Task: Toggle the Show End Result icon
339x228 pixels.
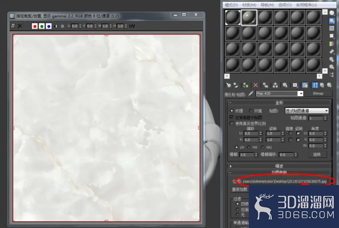Action: pyautogui.click(x=315, y=85)
